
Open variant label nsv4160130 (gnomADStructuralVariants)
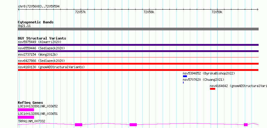(x=51, y=67)
